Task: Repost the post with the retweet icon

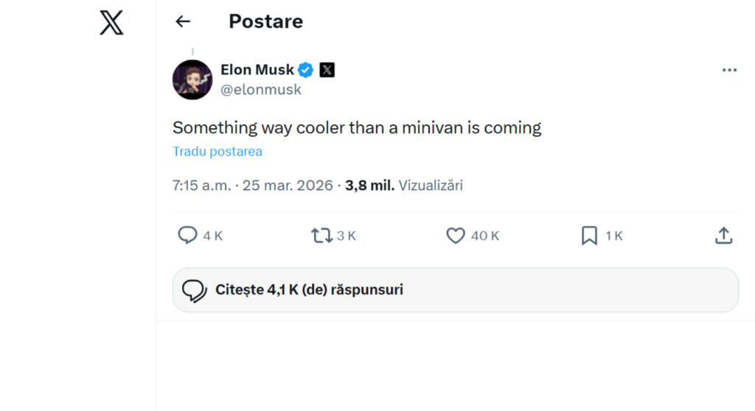Action: 321,236
